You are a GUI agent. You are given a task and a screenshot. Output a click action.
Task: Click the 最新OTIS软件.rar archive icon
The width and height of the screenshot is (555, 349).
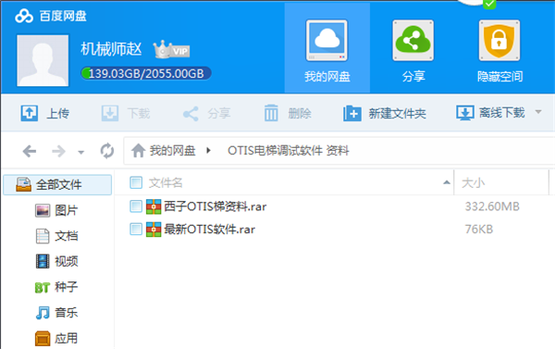tap(154, 230)
